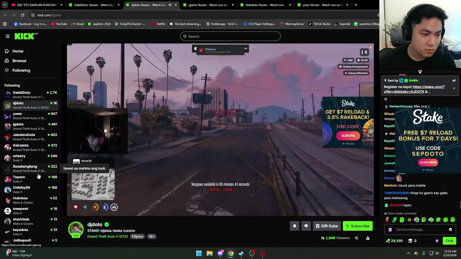Open the Facebook bookmark
Image resolution: width=461 pixels, height=259 pixels.
30,24
